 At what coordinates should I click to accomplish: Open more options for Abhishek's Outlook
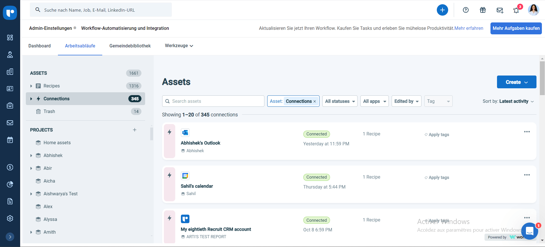[527, 132]
